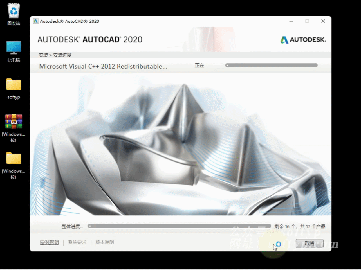Click the Visual C++ component progress bar
This screenshot has height=270, width=361.
pos(271,65)
